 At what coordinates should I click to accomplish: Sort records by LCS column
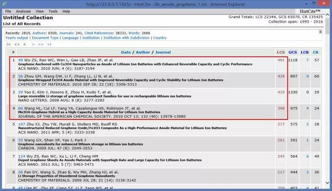click(281, 52)
